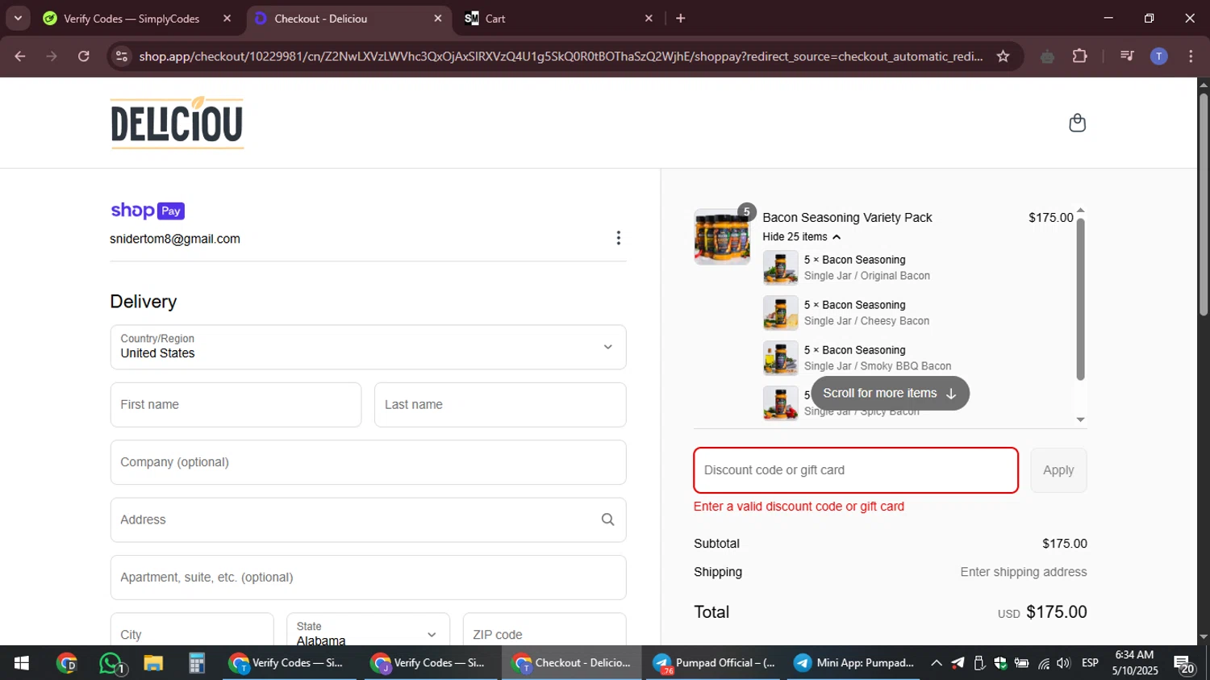
Task: Click the City field
Action: click(192, 631)
